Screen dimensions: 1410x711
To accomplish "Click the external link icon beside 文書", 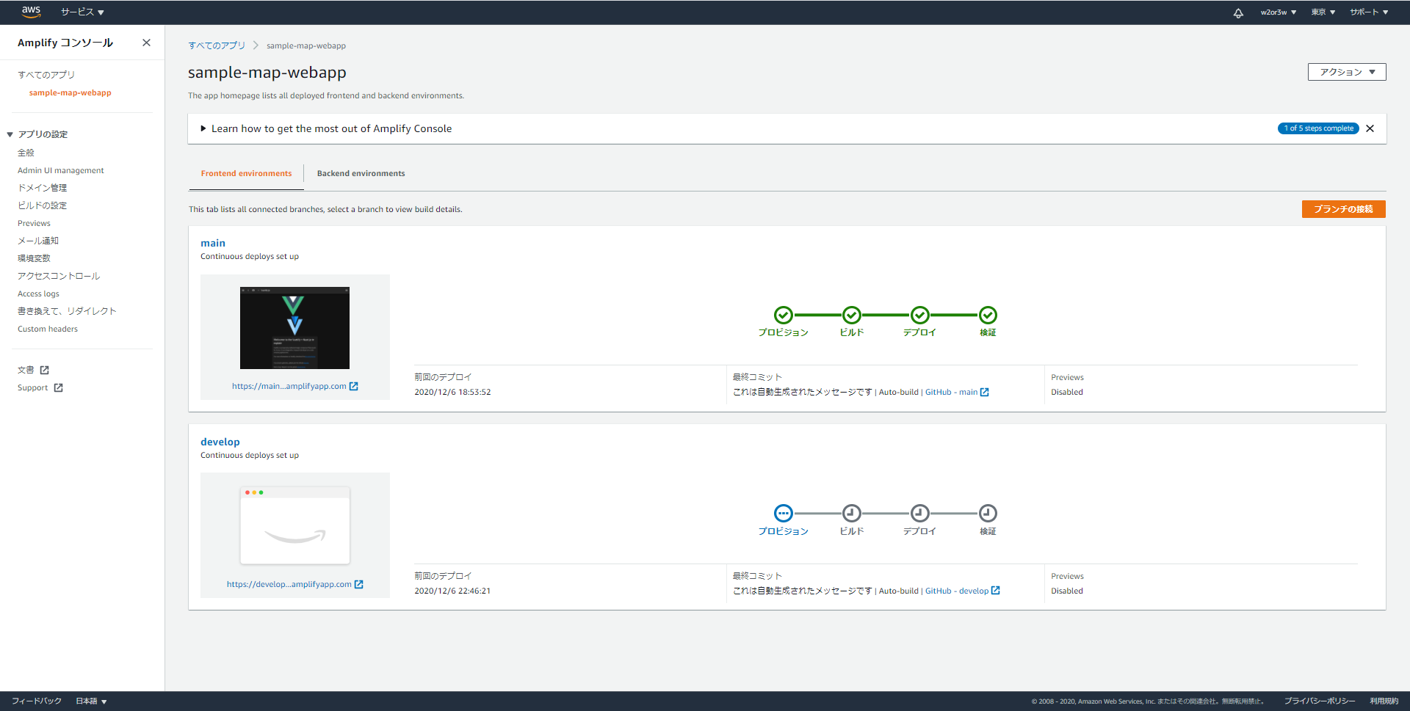I will tap(44, 370).
